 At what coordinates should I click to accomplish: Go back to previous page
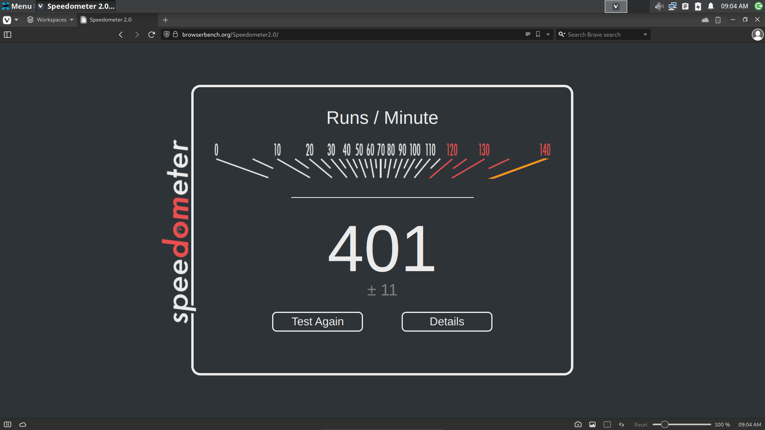tap(121, 35)
